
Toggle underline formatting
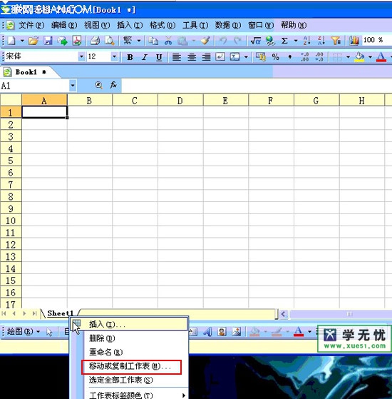coord(159,57)
